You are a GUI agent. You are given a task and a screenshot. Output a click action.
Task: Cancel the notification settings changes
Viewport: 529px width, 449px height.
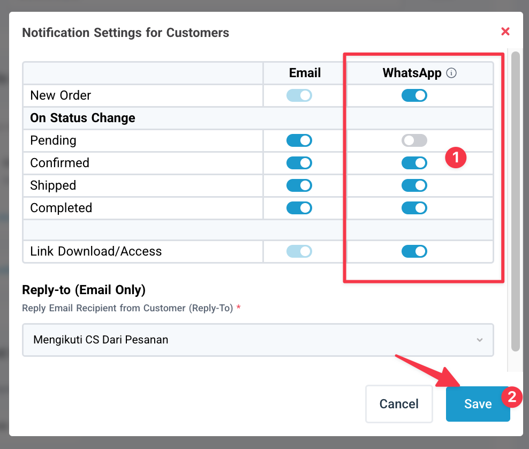tap(399, 404)
